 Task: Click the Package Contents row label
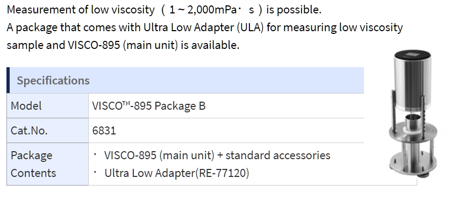pyautogui.click(x=33, y=164)
